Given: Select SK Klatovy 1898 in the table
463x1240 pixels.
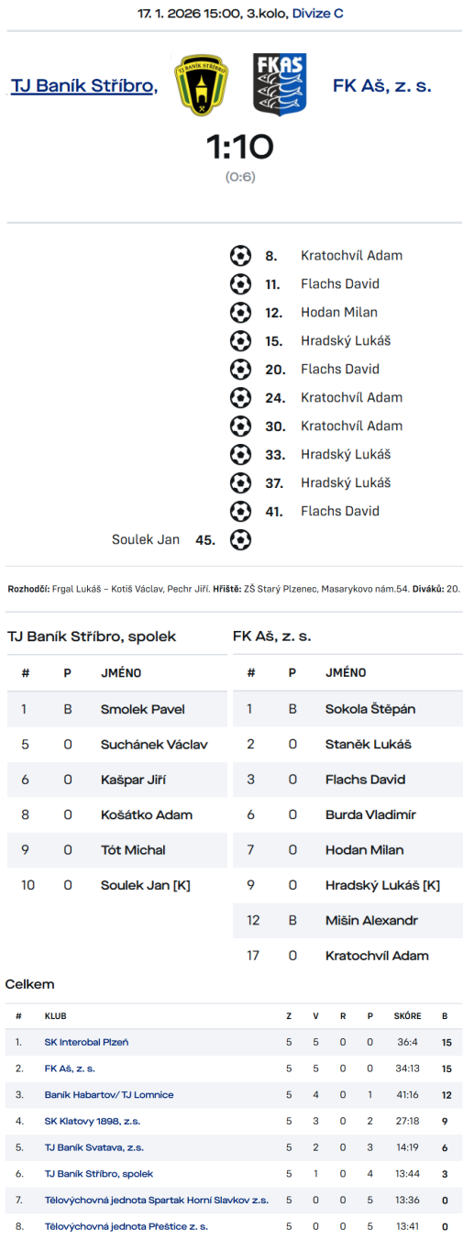Looking at the screenshot, I should point(93,1122).
